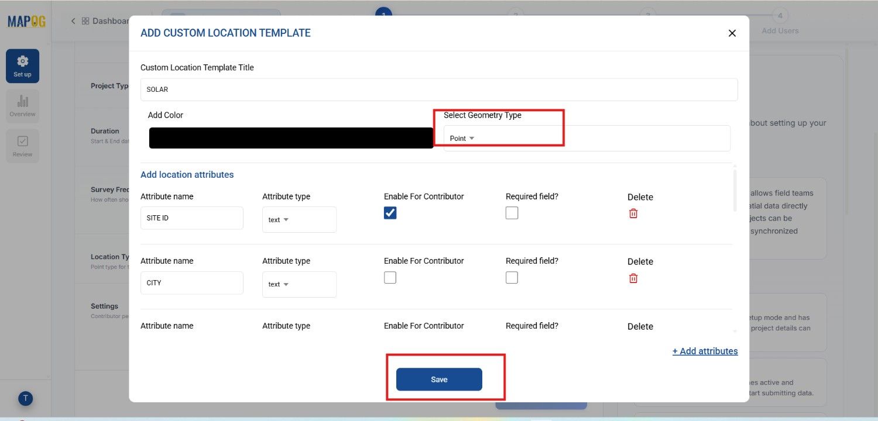Enable For Contributor checkbox for CITY

coord(390,278)
